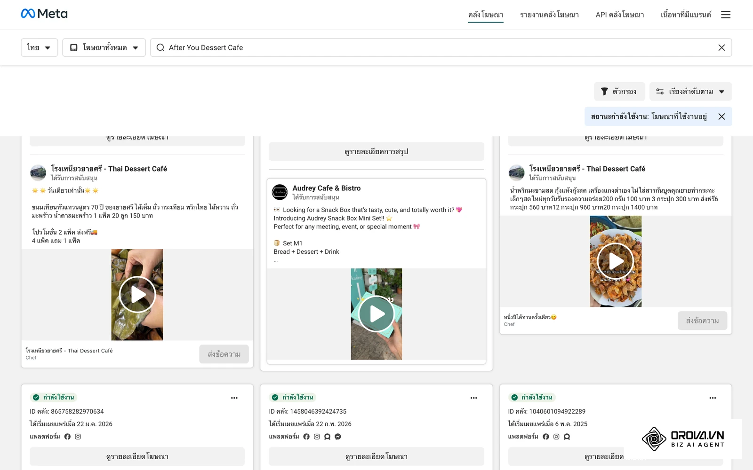Clear the After You Dessert Cafe search
753x470 pixels.
tap(721, 47)
